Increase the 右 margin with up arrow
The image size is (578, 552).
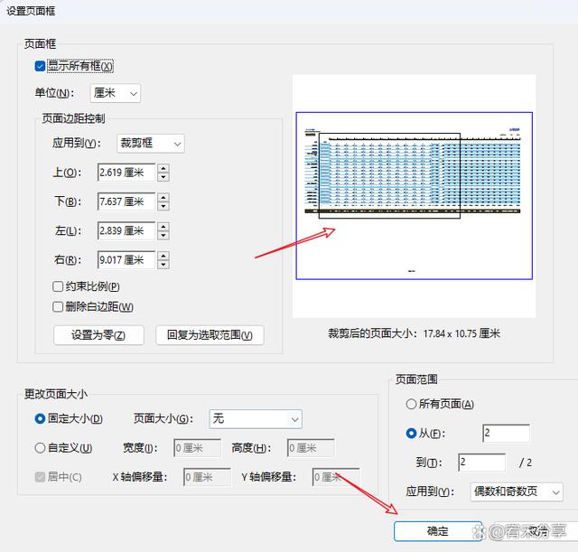[163, 256]
